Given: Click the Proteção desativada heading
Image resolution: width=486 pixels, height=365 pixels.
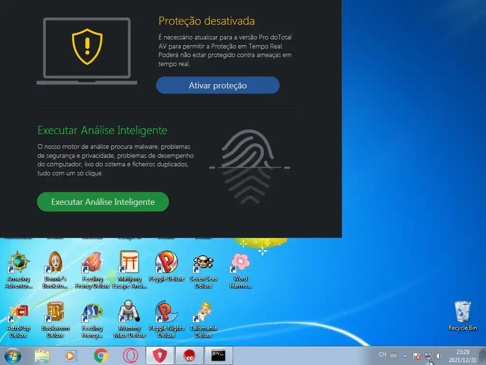Looking at the screenshot, I should click(x=206, y=21).
